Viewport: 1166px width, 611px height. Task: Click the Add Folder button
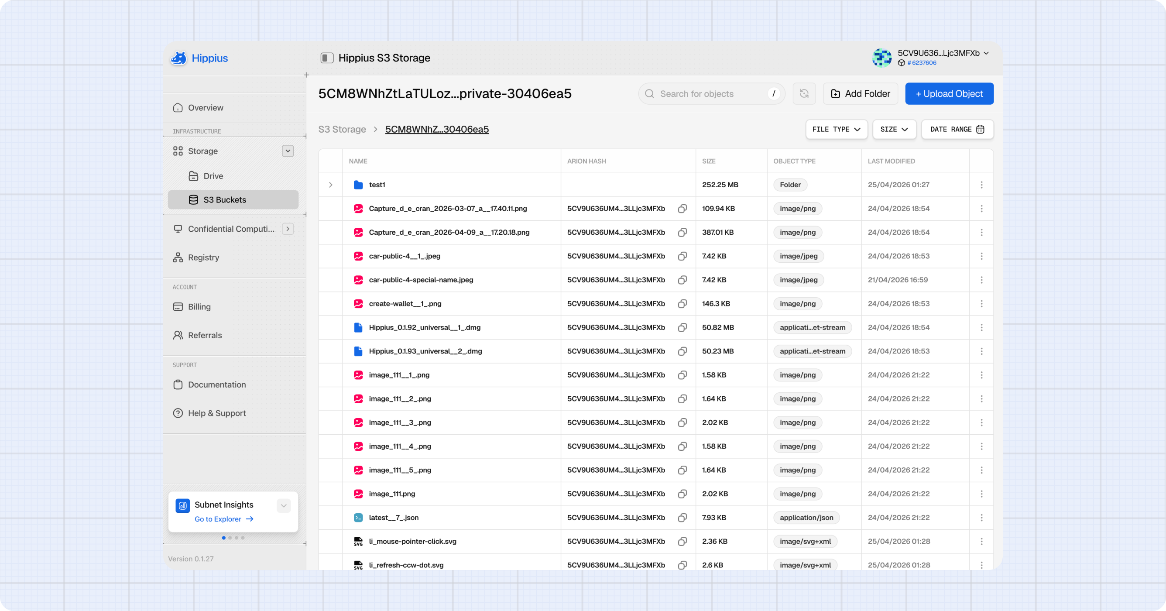[x=860, y=94]
